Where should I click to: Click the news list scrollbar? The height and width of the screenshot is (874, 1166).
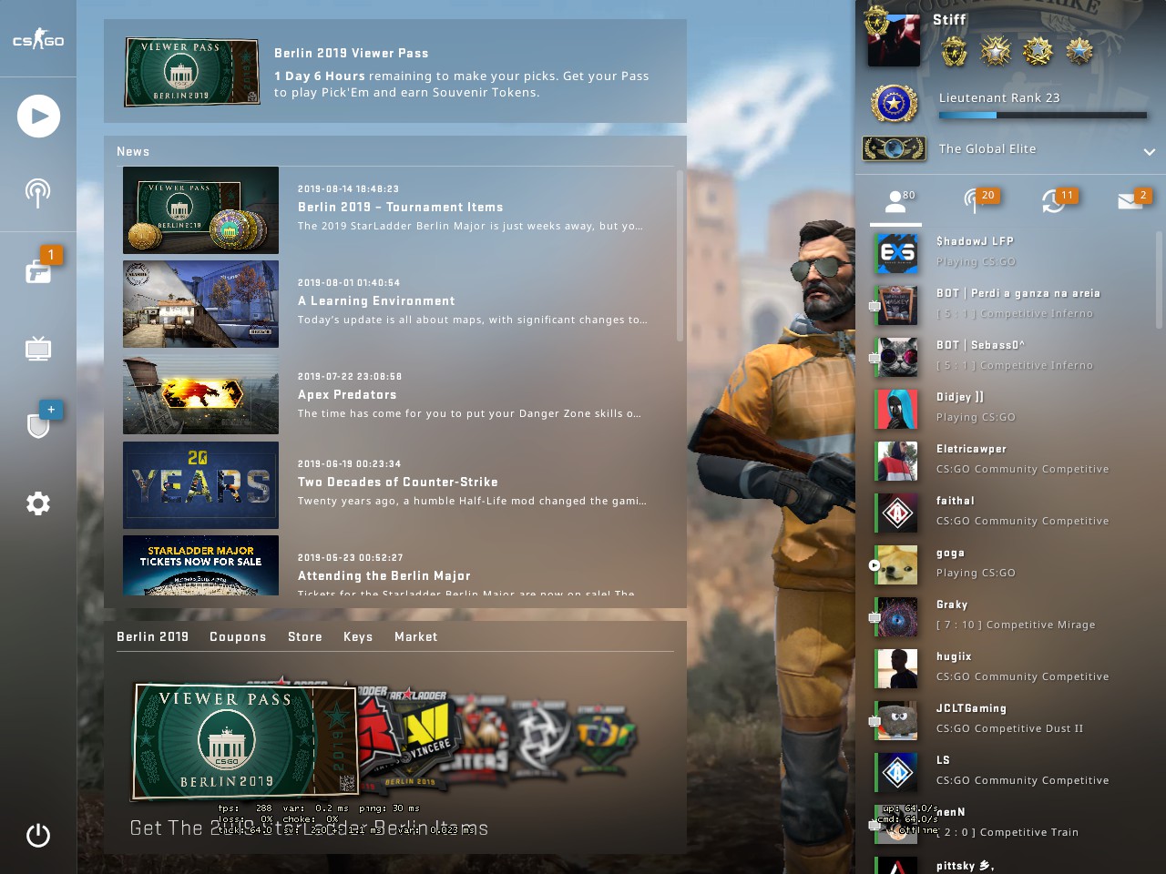[x=680, y=256]
